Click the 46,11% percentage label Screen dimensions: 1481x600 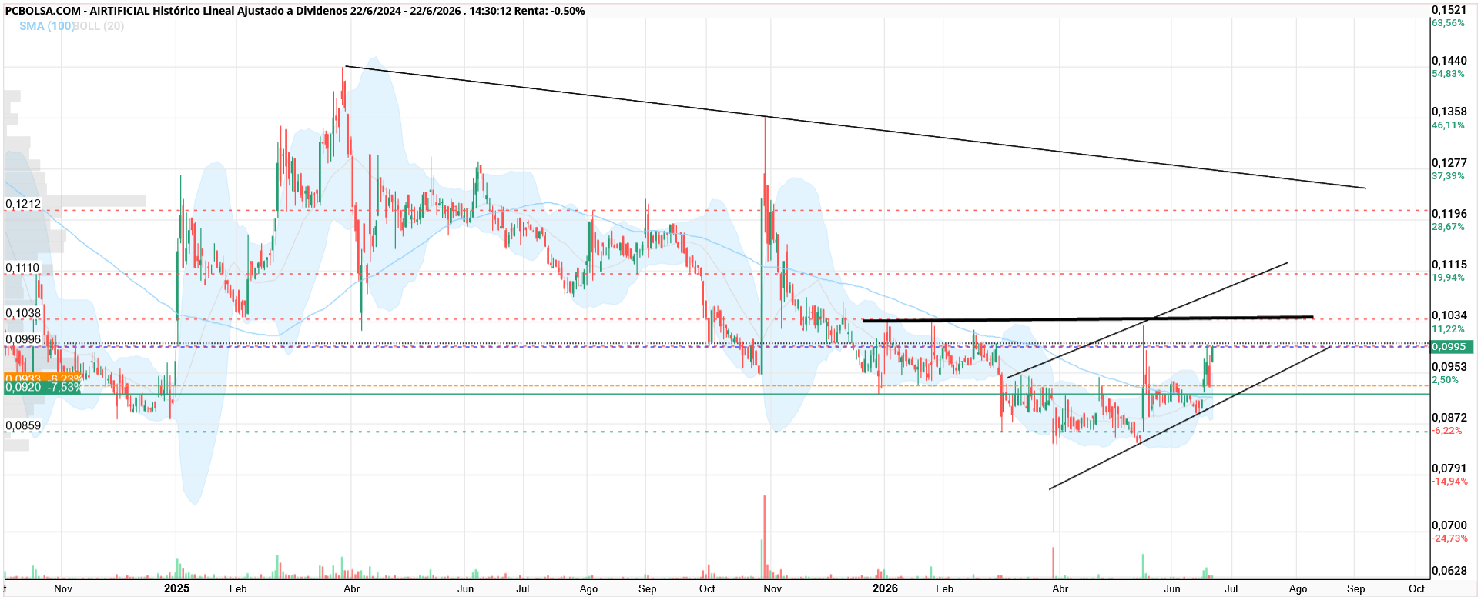pos(1448,125)
